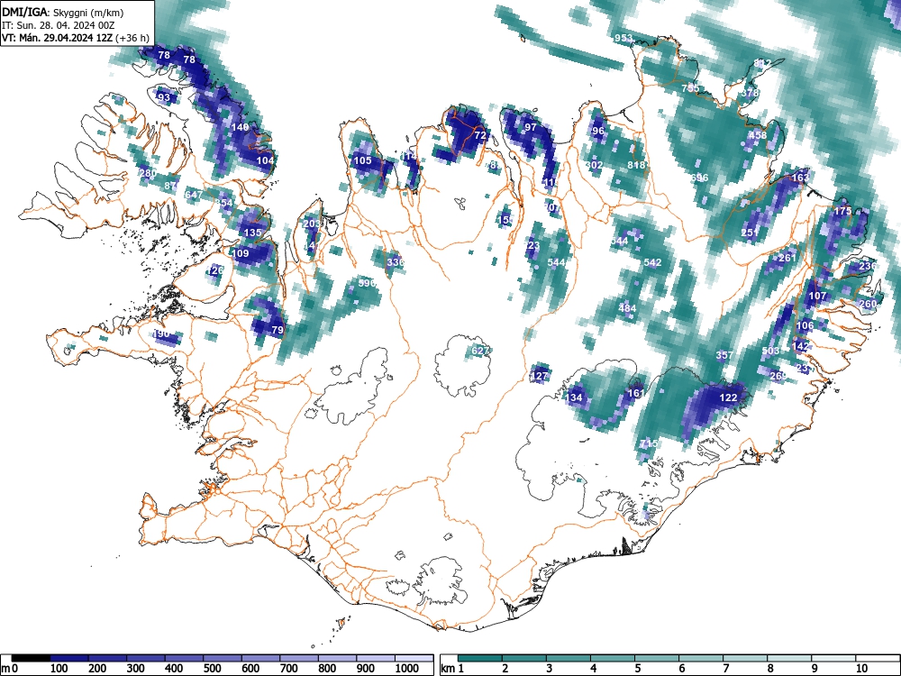Pick the teal swatch between 5 and 6 km
Viewport: 901px width, 676px height.
(x=657, y=658)
